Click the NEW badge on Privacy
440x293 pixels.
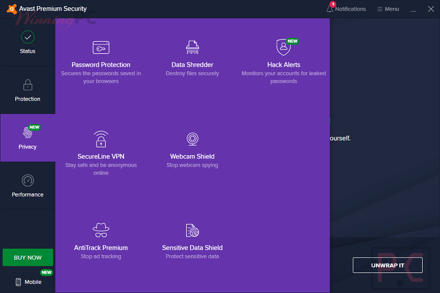35,127
